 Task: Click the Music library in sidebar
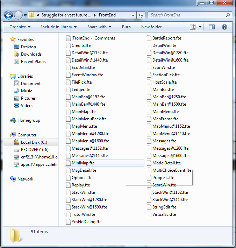pyautogui.click(x=26, y=91)
